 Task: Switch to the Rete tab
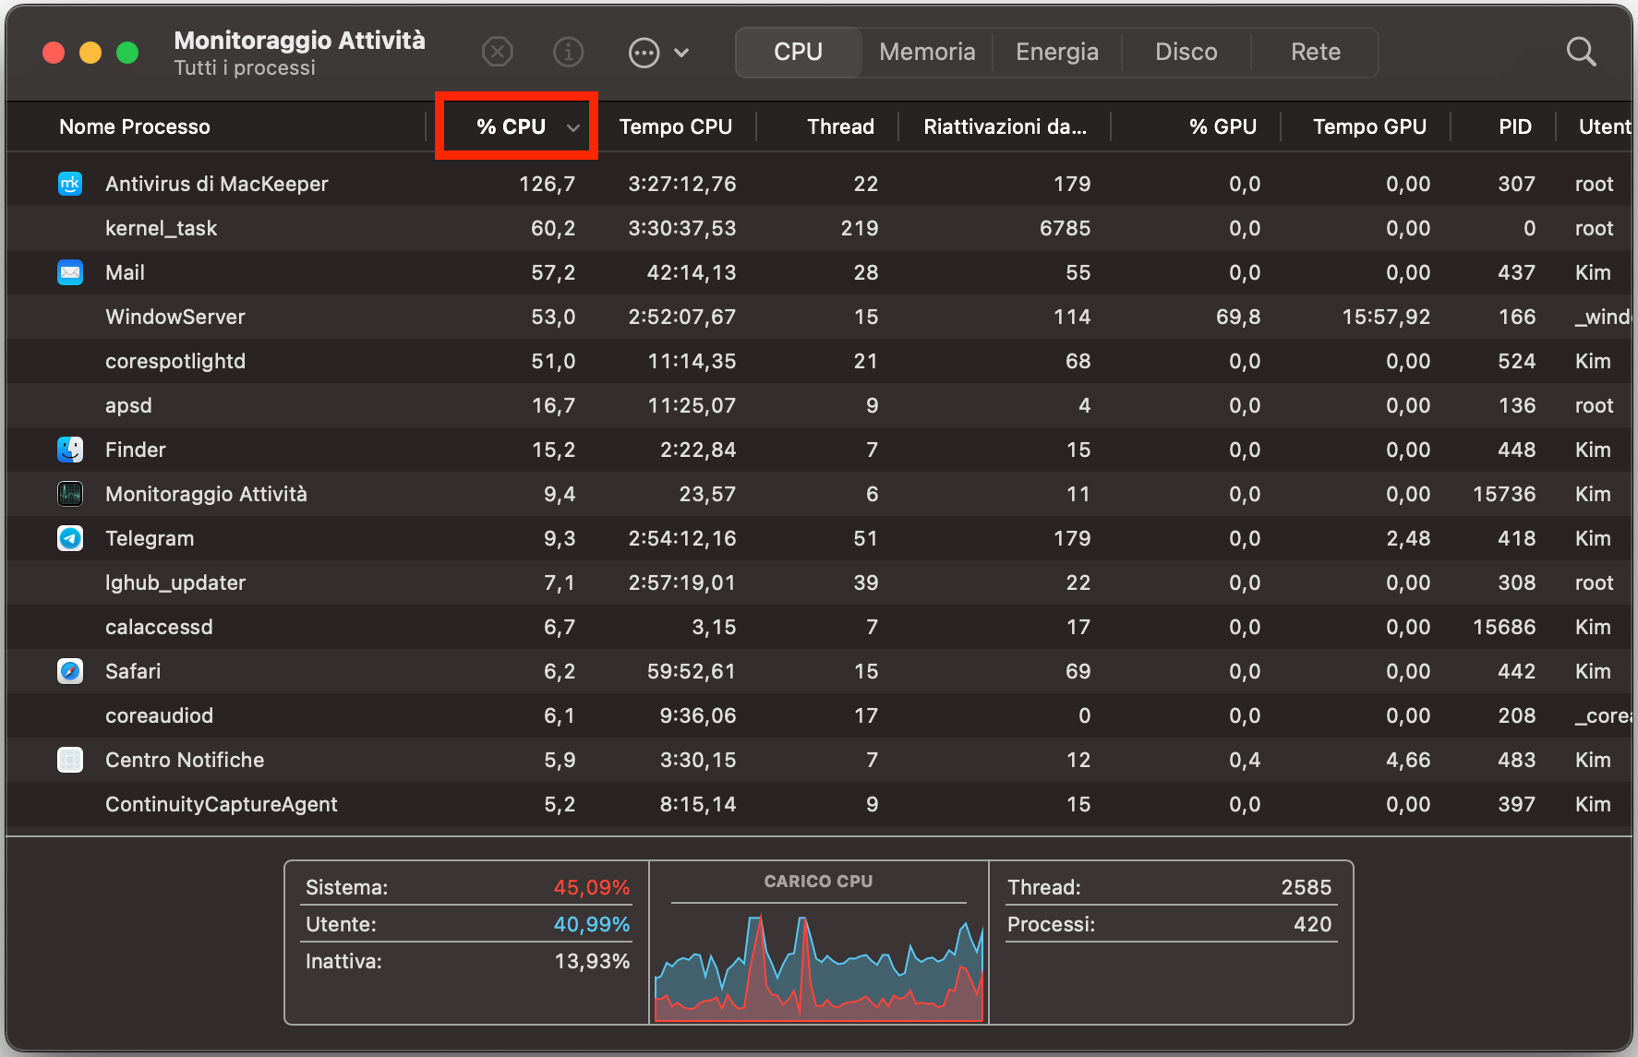click(x=1316, y=52)
